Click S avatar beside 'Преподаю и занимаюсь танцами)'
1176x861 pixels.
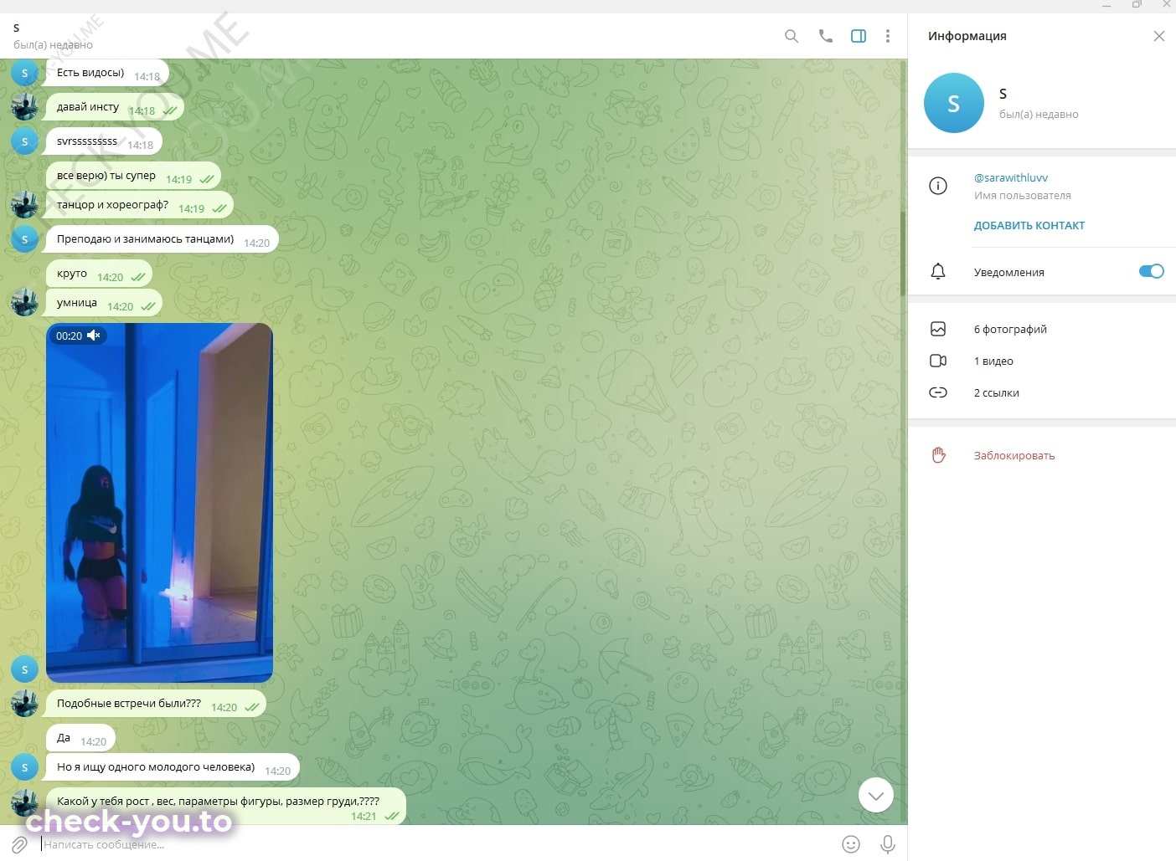pyautogui.click(x=24, y=239)
